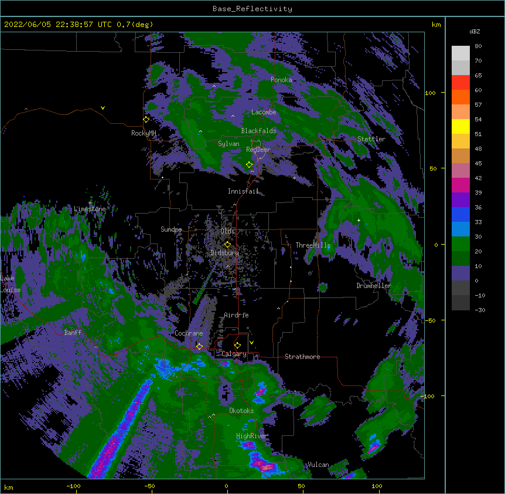Select the dark orange 60 dBZ legend swatch
The image size is (505, 494).
[460, 97]
